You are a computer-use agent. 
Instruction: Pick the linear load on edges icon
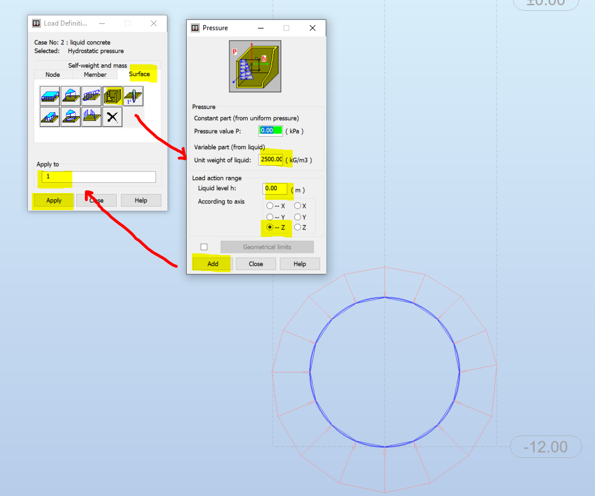pyautogui.click(x=92, y=96)
